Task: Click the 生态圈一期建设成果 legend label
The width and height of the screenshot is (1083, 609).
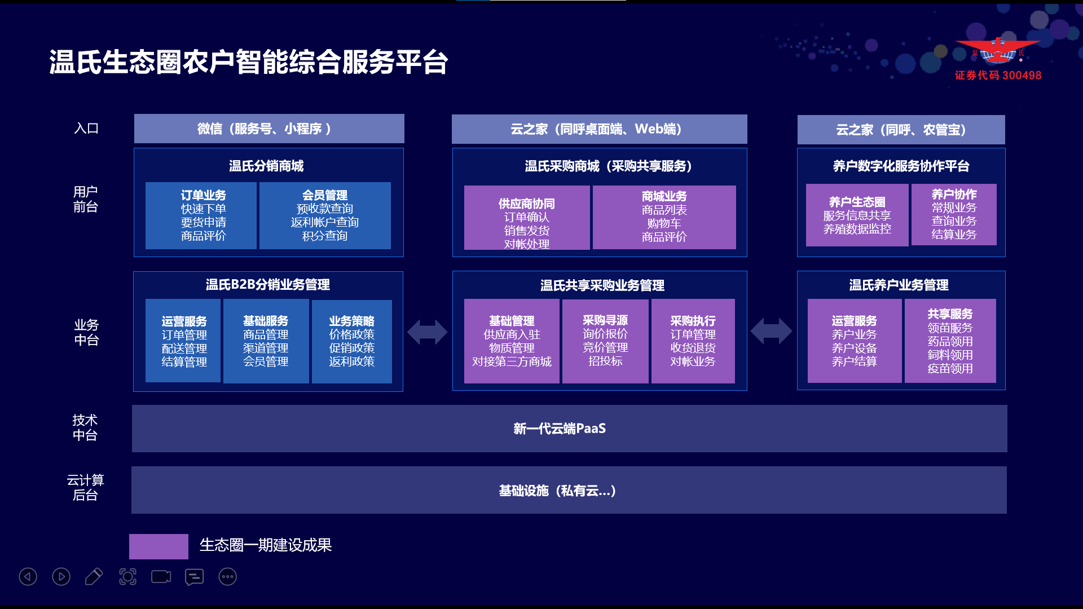Action: [265, 545]
